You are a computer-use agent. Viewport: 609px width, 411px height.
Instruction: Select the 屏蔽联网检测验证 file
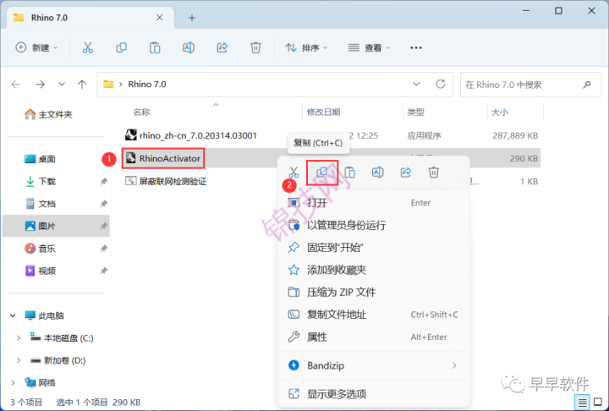166,182
